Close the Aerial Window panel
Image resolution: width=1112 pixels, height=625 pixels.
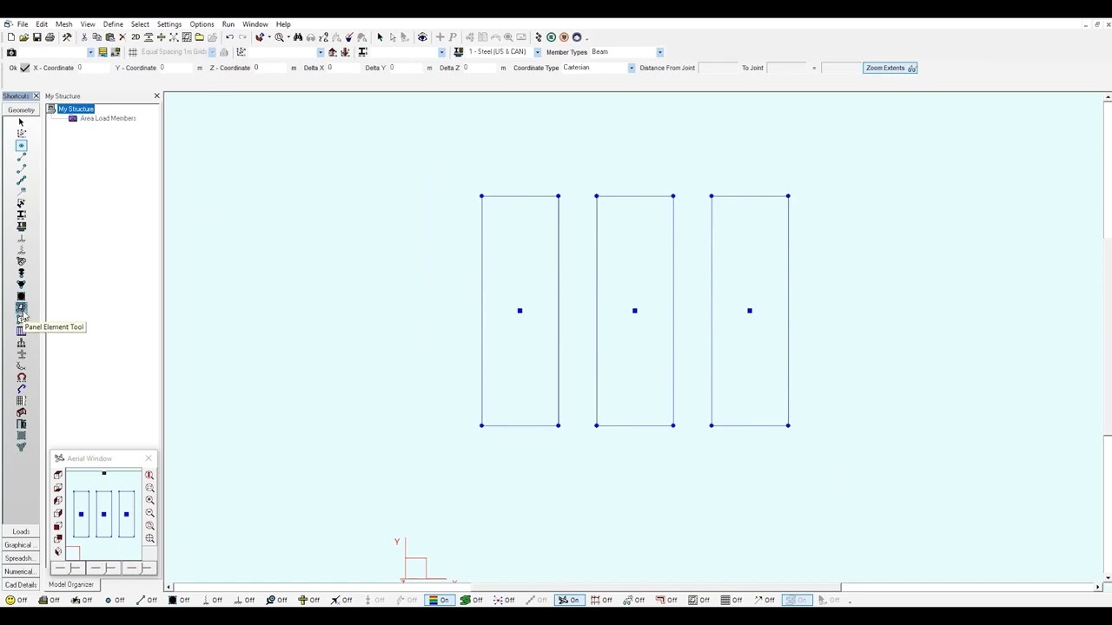pos(149,457)
